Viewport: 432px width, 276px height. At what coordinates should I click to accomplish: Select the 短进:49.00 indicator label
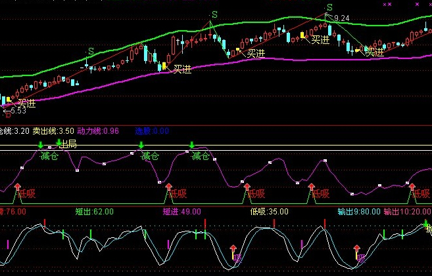tap(181, 212)
